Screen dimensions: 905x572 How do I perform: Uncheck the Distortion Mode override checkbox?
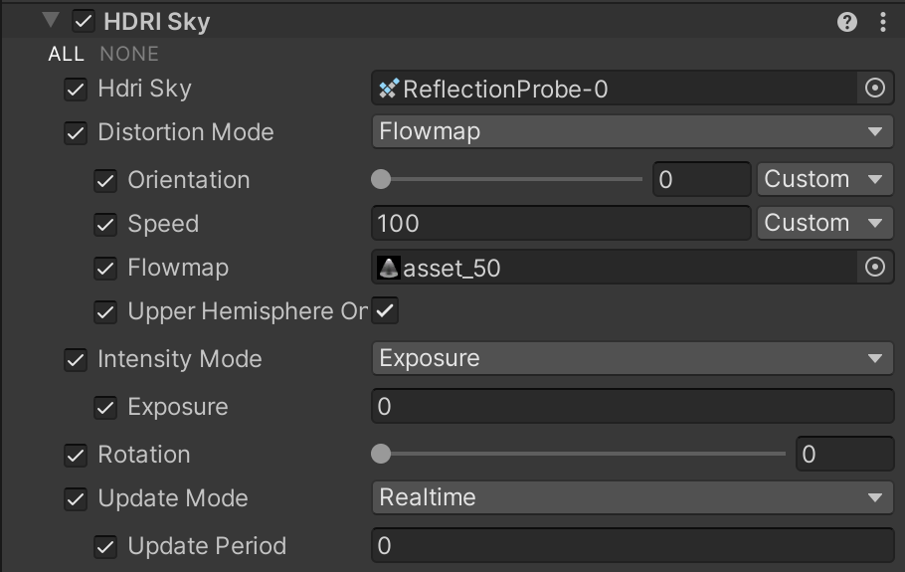click(76, 133)
